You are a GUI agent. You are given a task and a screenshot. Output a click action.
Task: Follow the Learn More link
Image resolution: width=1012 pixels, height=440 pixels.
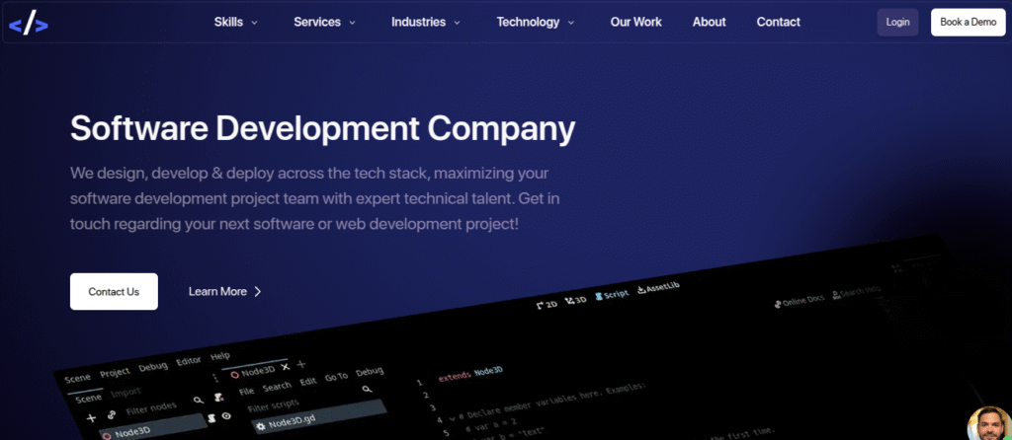coord(224,291)
